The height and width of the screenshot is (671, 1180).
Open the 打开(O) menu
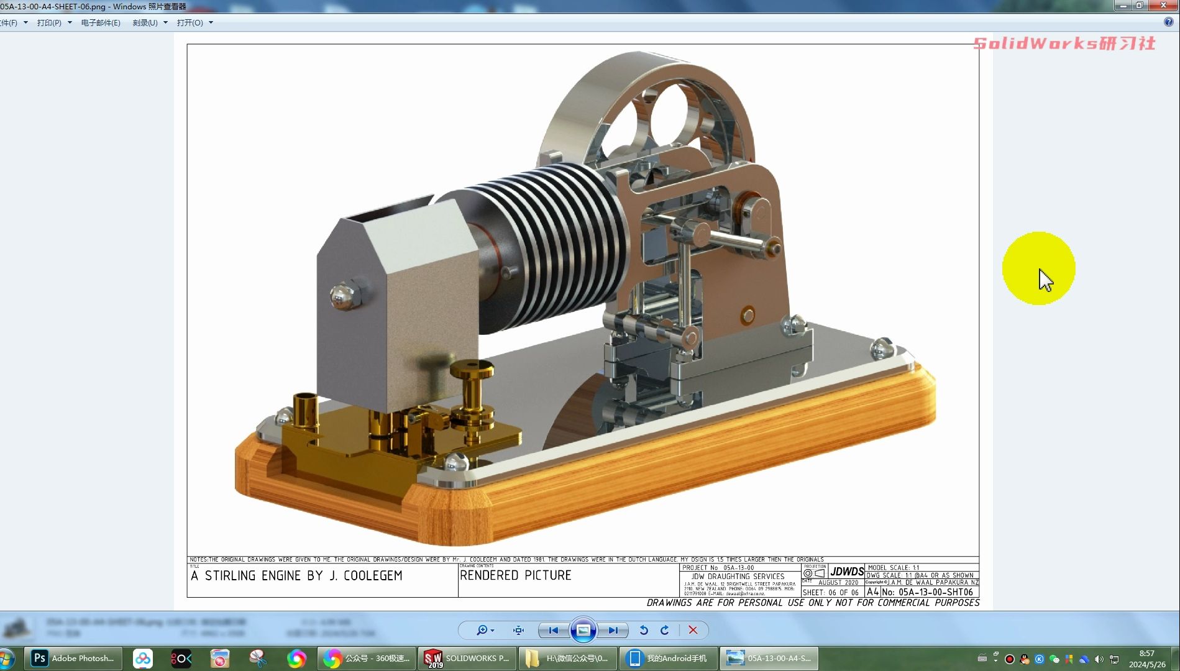[190, 22]
